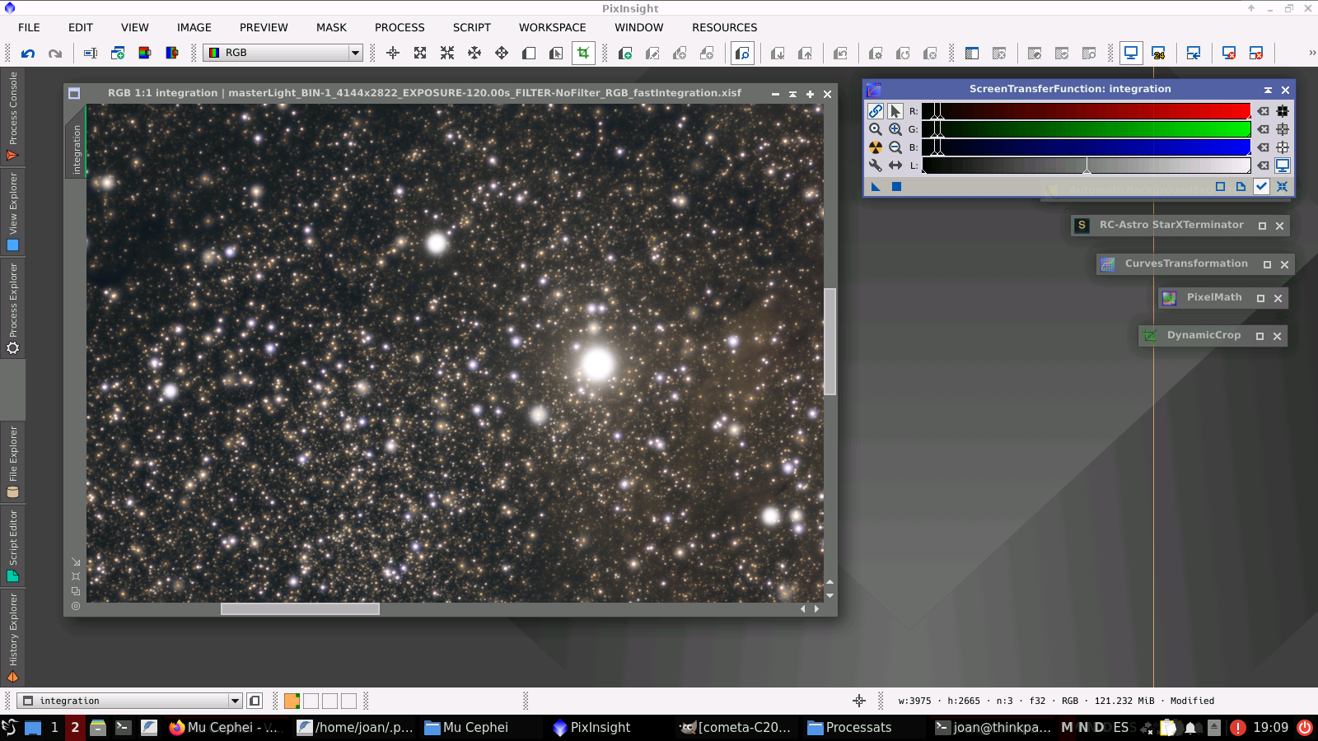
Task: Toggle linked RGB channels in ScreenTransferFunction
Action: click(875, 111)
